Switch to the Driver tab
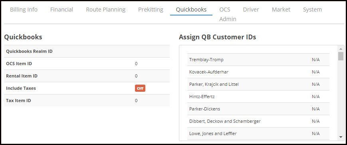The image size is (347, 145). pyautogui.click(x=251, y=10)
